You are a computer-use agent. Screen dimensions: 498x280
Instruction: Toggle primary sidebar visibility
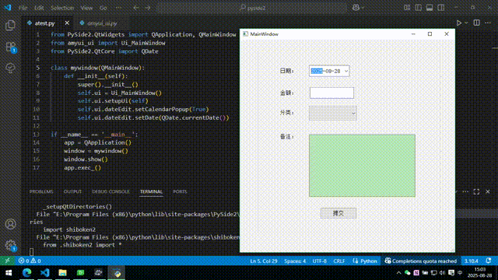point(419,8)
